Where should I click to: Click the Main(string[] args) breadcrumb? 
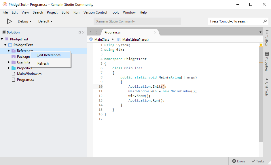[x=135, y=40]
